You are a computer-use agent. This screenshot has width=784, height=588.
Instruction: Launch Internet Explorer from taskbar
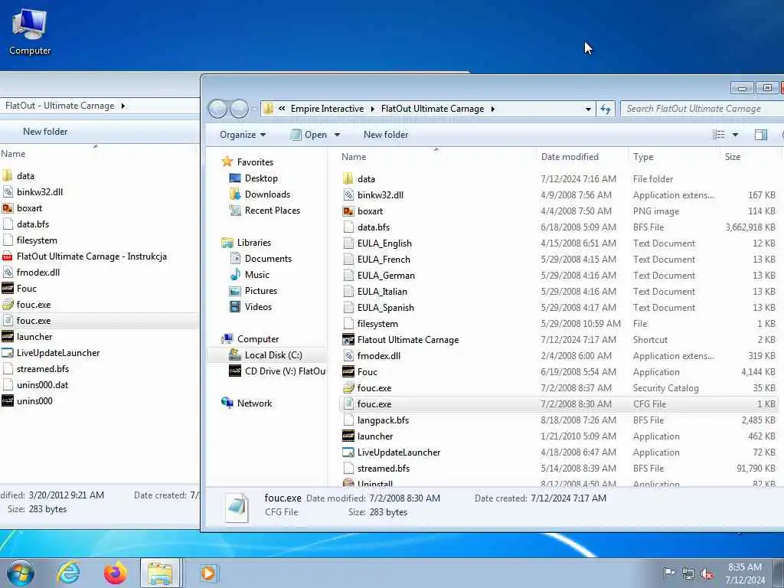click(x=68, y=573)
